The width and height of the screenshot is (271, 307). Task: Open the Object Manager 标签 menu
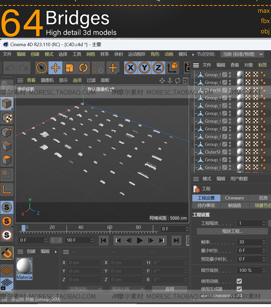(263, 65)
